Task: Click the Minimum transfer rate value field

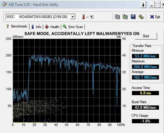Action: point(145,56)
